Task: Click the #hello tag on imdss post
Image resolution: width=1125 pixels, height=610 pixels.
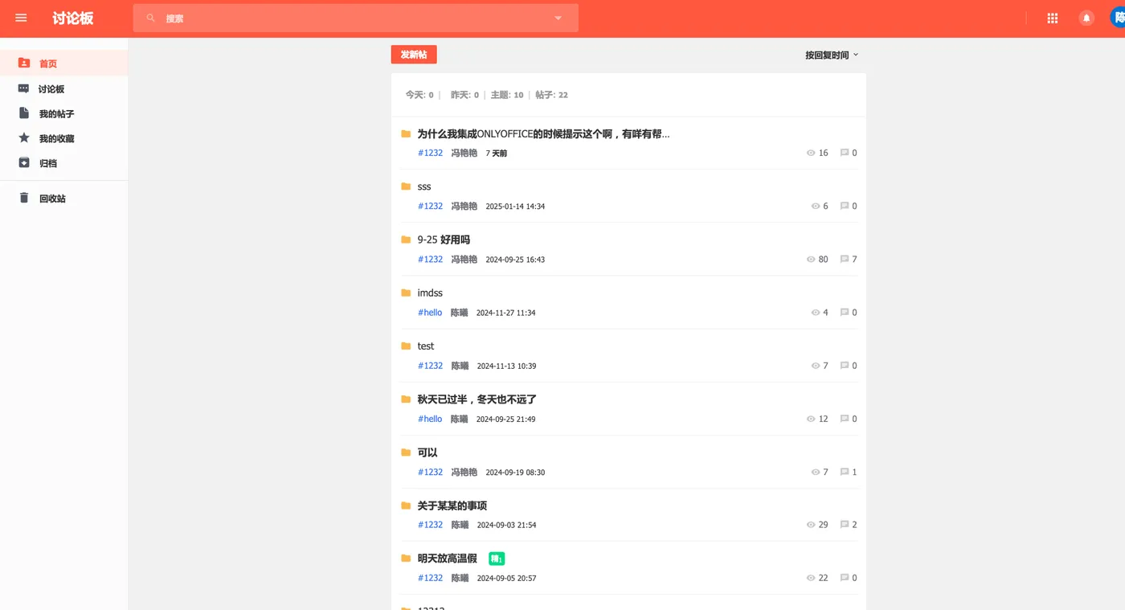Action: click(430, 313)
